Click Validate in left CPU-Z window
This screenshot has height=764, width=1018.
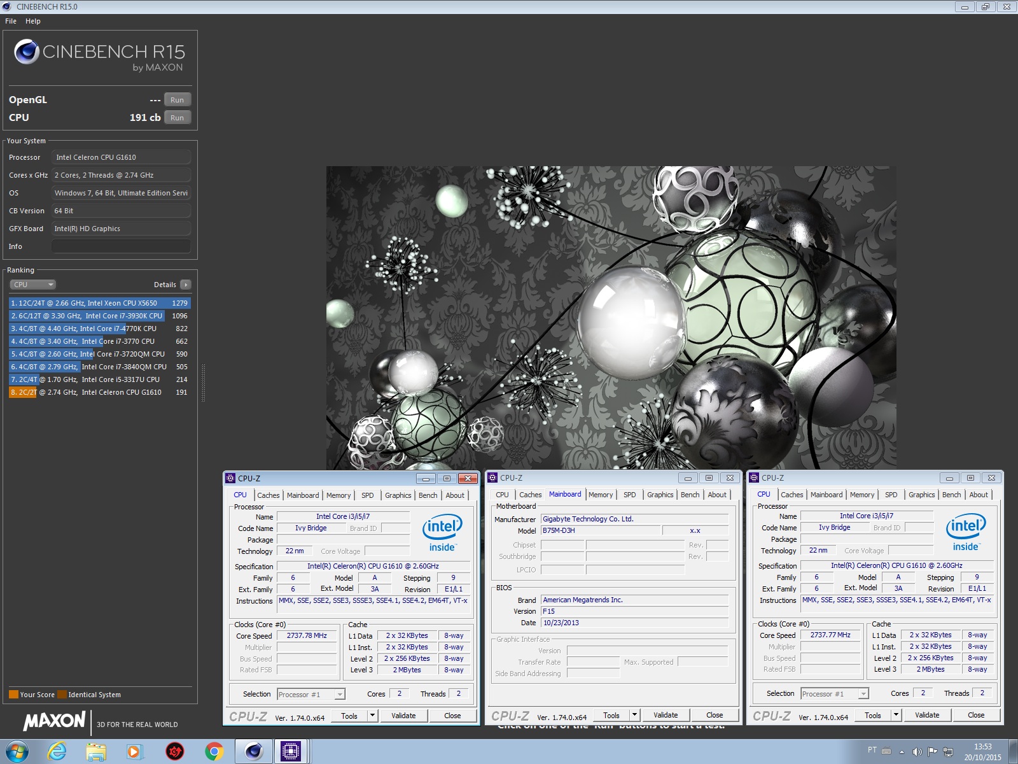(x=403, y=716)
